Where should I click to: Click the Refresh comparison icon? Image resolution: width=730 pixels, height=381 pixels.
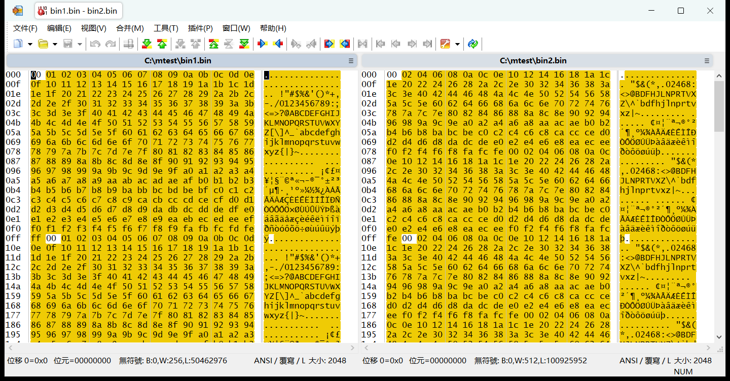pyautogui.click(x=473, y=44)
